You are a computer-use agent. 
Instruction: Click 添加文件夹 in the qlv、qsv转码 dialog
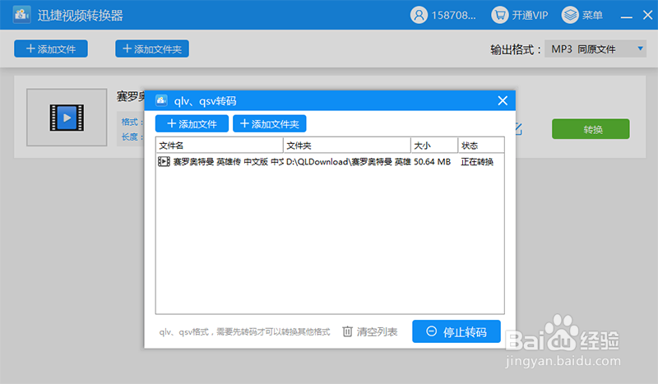click(x=270, y=124)
